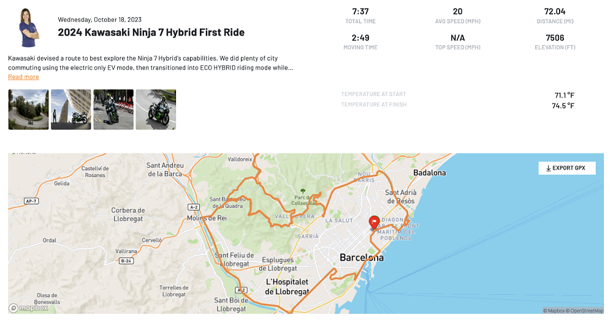Click the Esplugues de Llobregat label
This screenshot has height=323, width=613.
[x=278, y=264]
